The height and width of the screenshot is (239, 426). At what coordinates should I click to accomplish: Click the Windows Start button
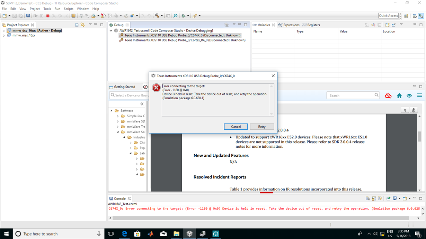click(6, 234)
